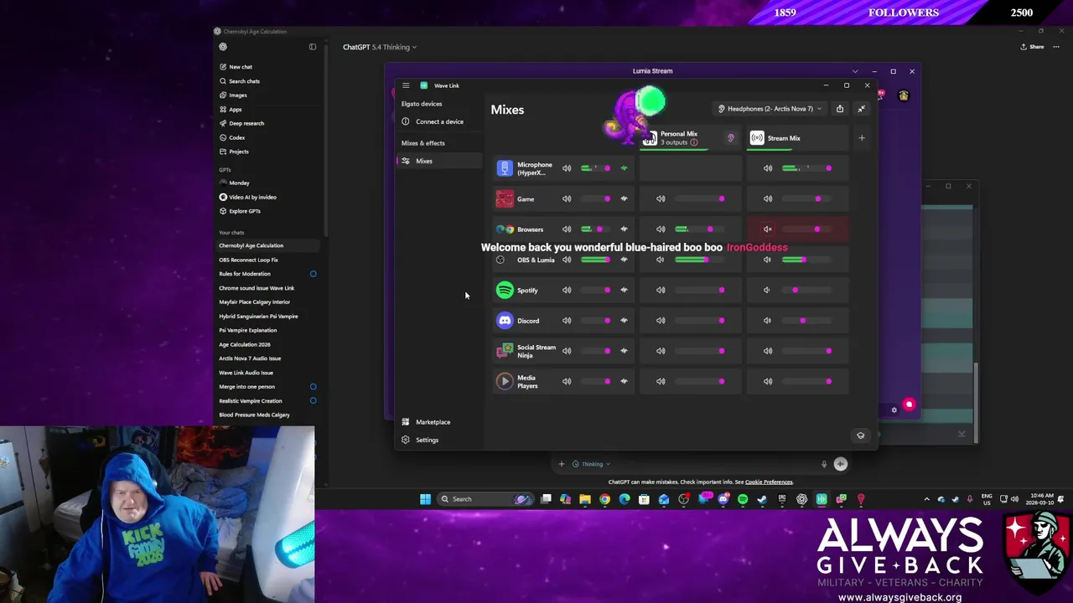The width and height of the screenshot is (1073, 603).
Task: Click the Social Stream Ninja channel icon
Action: 505,351
